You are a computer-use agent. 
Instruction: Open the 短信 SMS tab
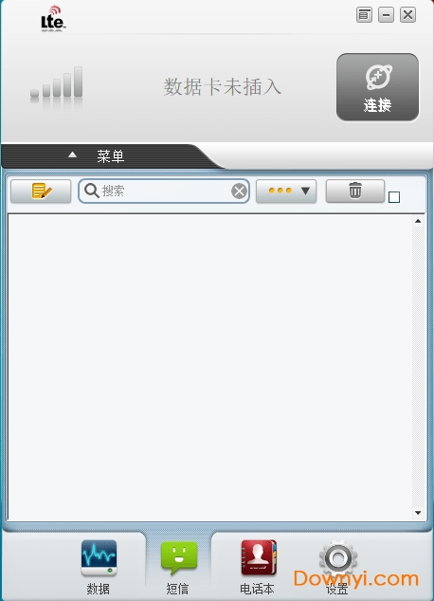tap(178, 567)
